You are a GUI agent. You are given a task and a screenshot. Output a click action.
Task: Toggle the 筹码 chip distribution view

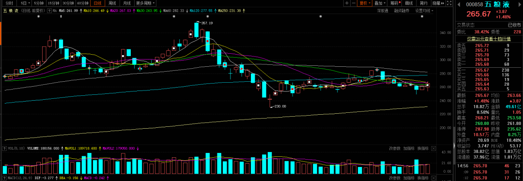click(394, 3)
